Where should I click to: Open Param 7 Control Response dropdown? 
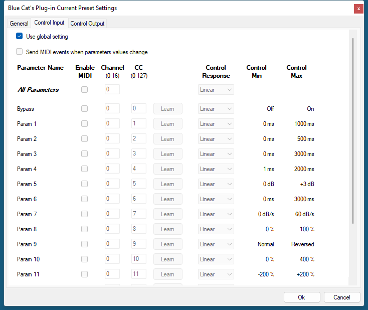(216, 214)
